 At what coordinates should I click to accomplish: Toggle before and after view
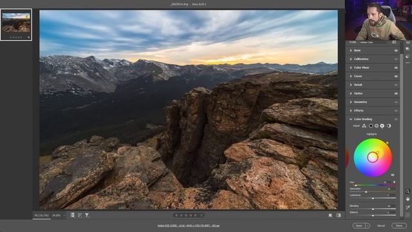pyautogui.click(x=339, y=215)
